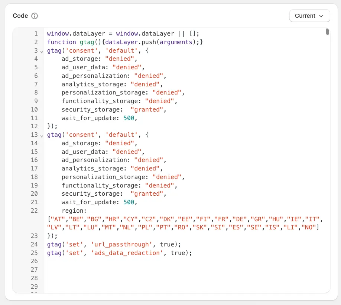Click the info icon next to Code
The width and height of the screenshot is (341, 305).
[x=35, y=16]
